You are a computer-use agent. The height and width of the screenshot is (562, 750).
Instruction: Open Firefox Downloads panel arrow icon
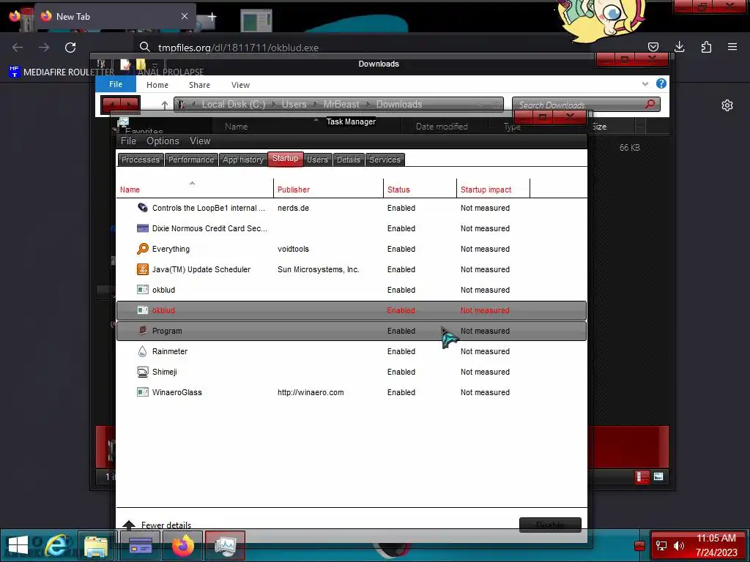pos(679,47)
